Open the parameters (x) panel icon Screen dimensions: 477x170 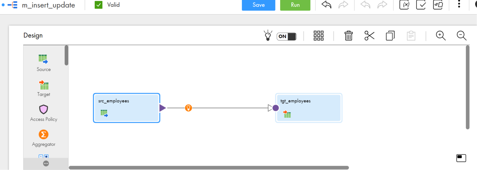click(404, 5)
